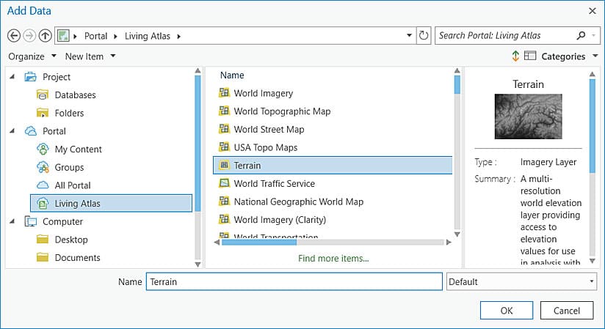Click the OK button
The image size is (605, 329).
(x=507, y=310)
